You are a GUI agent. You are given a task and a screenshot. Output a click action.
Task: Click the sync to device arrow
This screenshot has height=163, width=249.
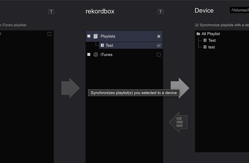tap(182, 86)
